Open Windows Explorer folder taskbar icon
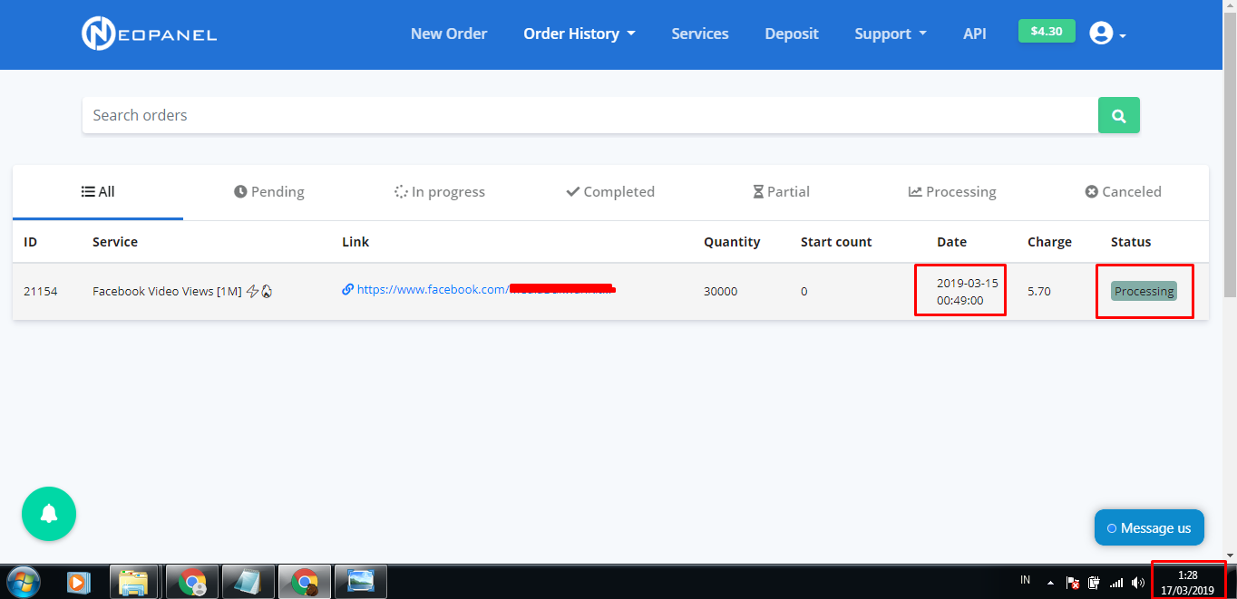 click(x=134, y=582)
